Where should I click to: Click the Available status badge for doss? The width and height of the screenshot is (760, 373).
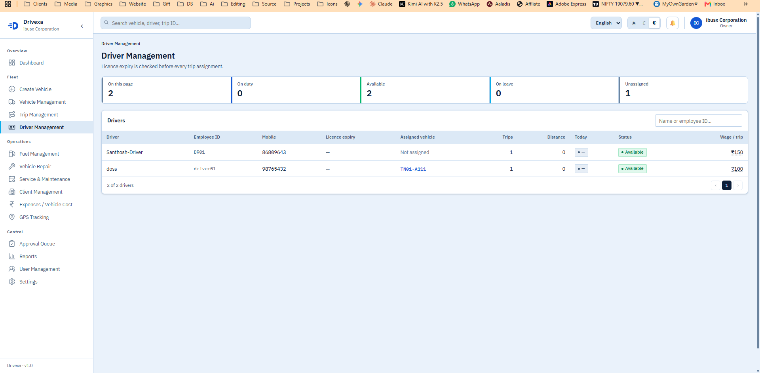point(633,169)
